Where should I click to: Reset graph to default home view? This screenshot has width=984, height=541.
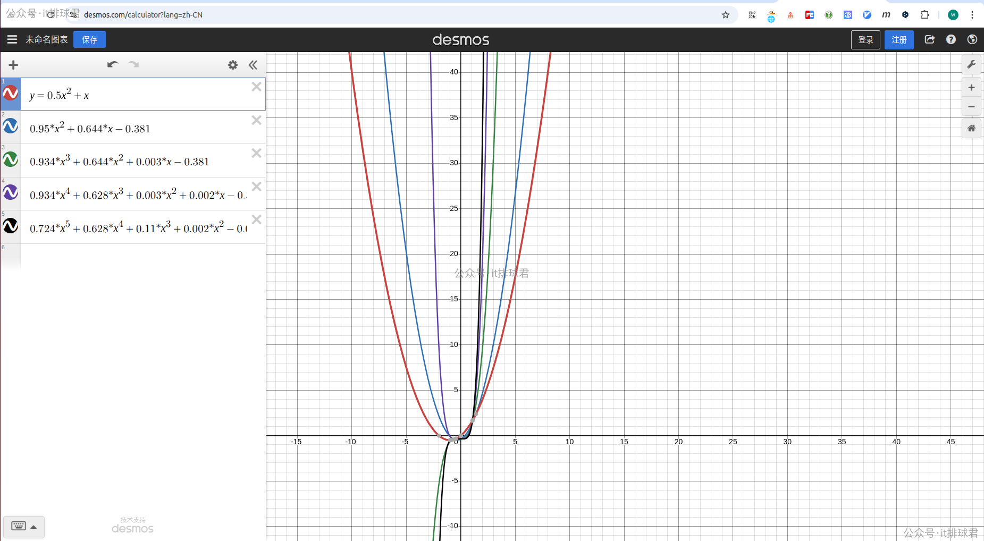click(971, 128)
